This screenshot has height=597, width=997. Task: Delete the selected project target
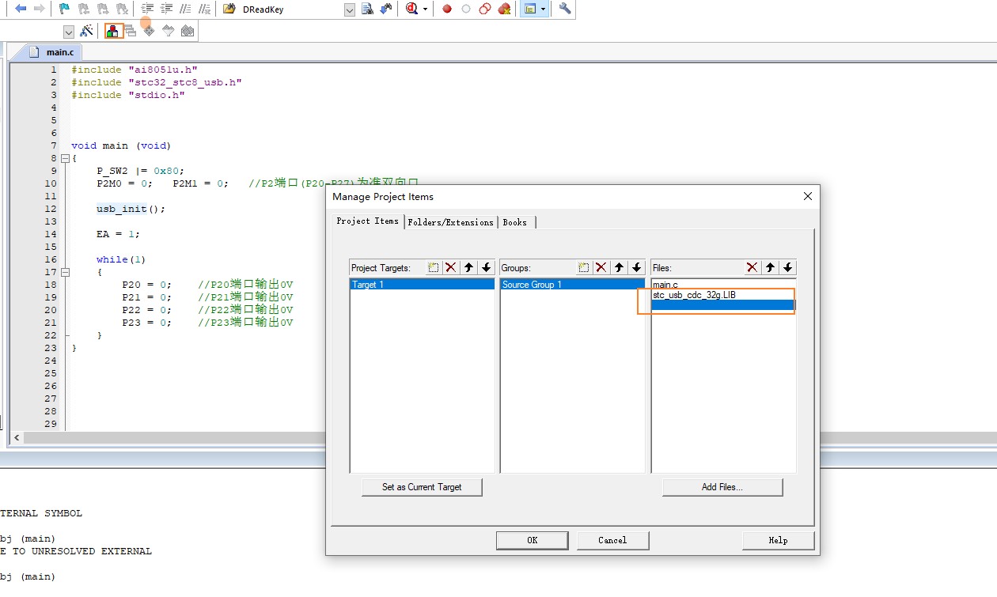pos(451,267)
